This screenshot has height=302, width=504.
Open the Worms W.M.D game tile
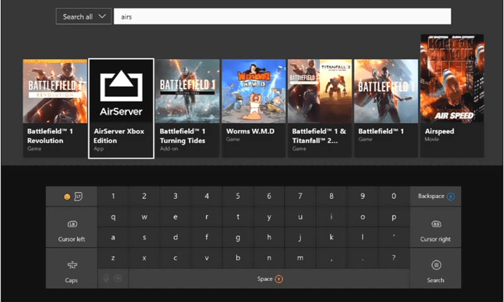(x=254, y=108)
